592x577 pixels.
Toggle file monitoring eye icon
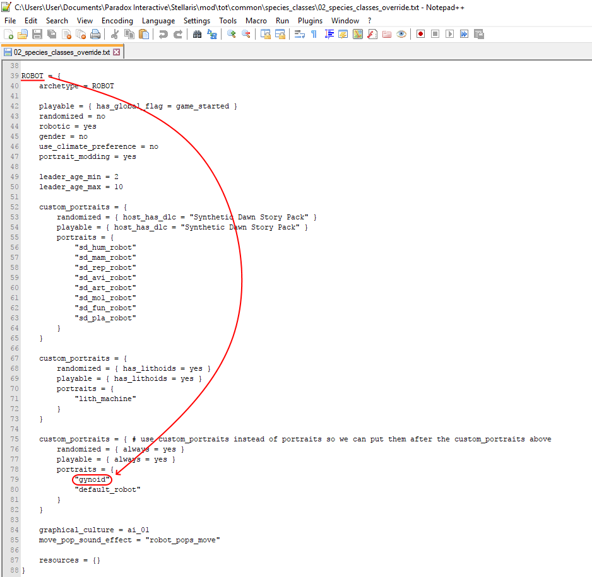coord(401,34)
